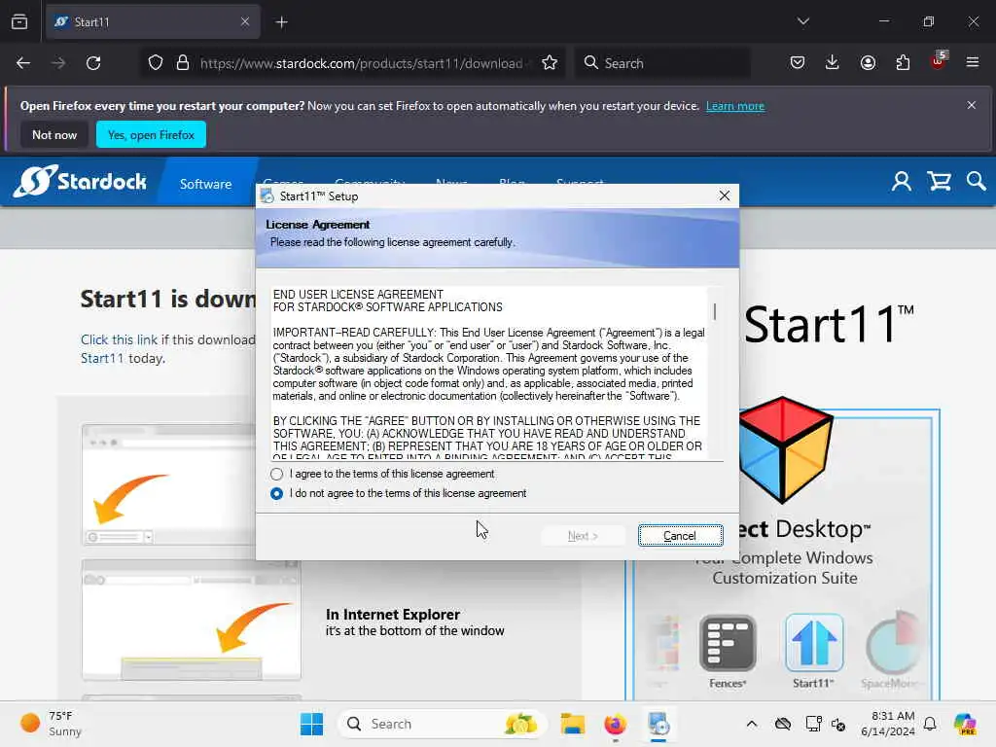This screenshot has height=747, width=996.
Task: Close the Start11 browser tab
Action: (x=245, y=22)
